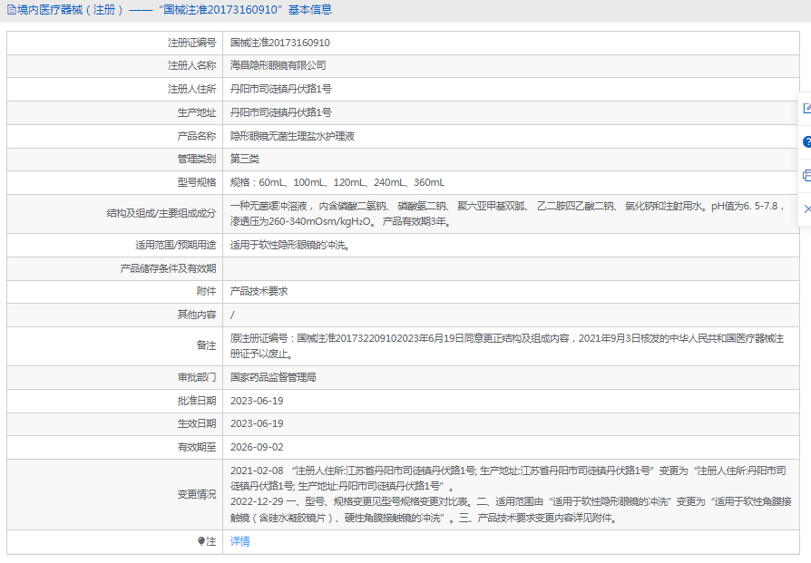Click the 适用范围 value about soft lens rinsing
The width and height of the screenshot is (811, 563).
(290, 245)
